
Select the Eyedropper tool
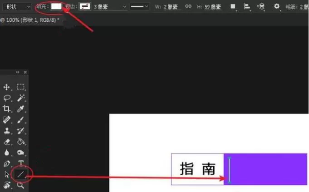tap(21, 108)
